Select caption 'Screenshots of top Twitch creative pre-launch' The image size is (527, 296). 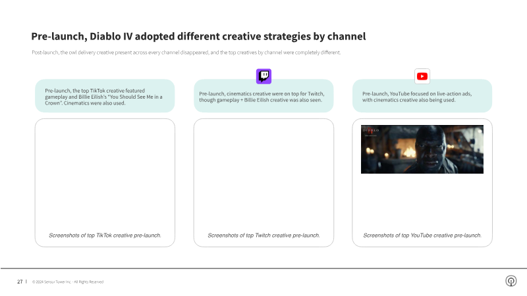click(263, 235)
